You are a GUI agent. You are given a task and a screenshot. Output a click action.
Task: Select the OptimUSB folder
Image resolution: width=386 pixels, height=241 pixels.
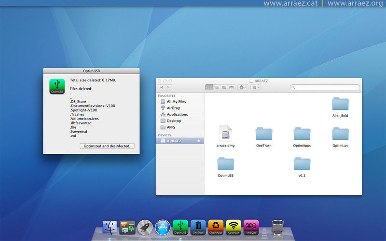[x=225, y=167]
